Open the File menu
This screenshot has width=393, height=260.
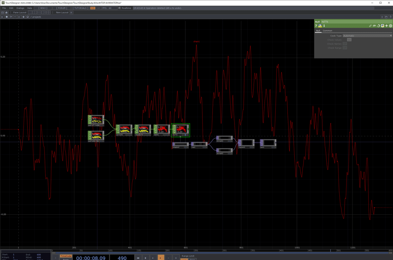pyautogui.click(x=4, y=8)
